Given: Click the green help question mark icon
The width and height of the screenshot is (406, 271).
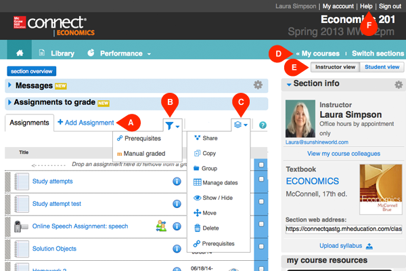Looking at the screenshot, I should pyautogui.click(x=263, y=125).
